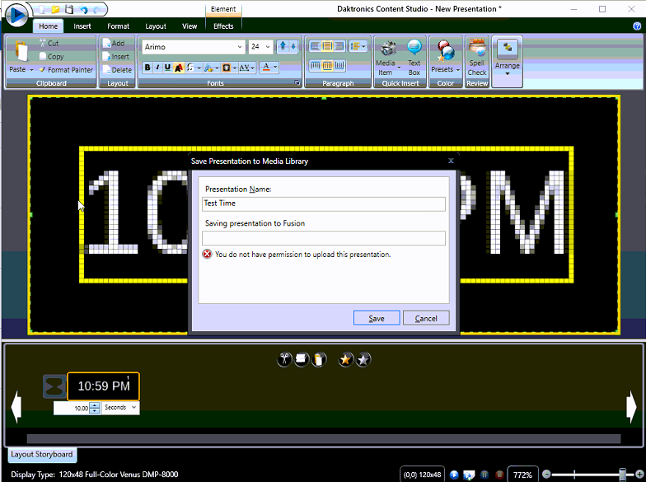Select bottom vertical alignment option
This screenshot has height=482, width=646.
pos(339,66)
